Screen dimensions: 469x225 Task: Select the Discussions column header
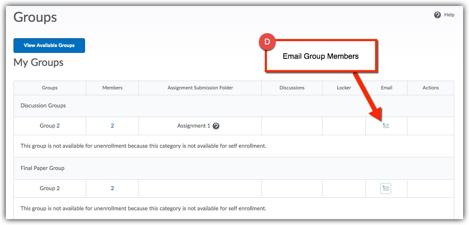click(292, 88)
